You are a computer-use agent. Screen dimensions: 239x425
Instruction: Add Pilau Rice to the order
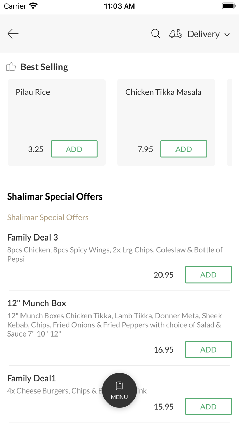pyautogui.click(x=74, y=149)
